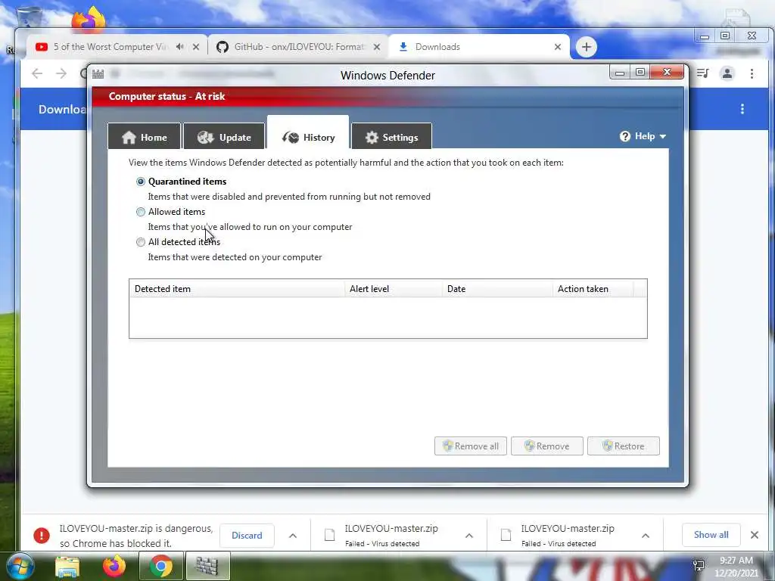
Task: Open the Chrome three-dot menu
Action: click(752, 73)
